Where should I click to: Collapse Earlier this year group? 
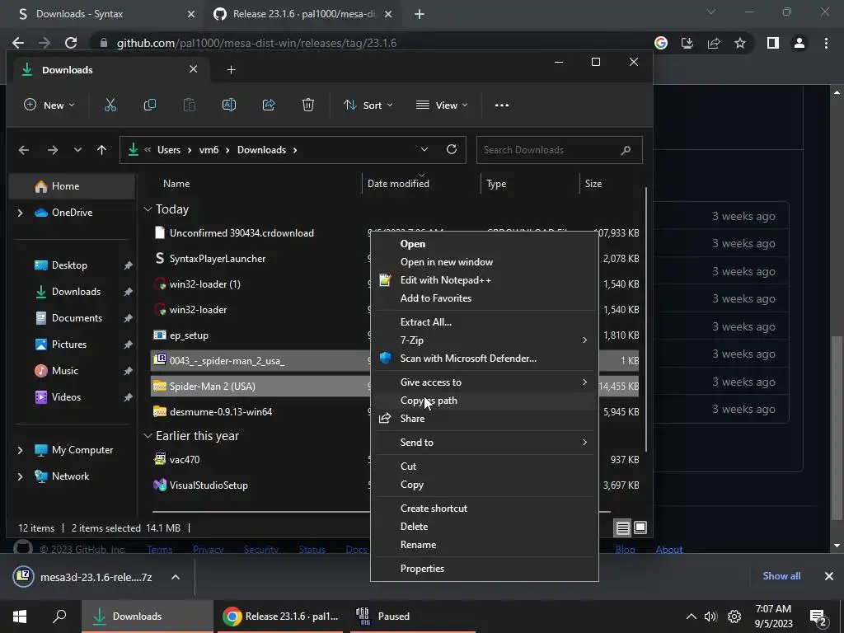pyautogui.click(x=148, y=436)
